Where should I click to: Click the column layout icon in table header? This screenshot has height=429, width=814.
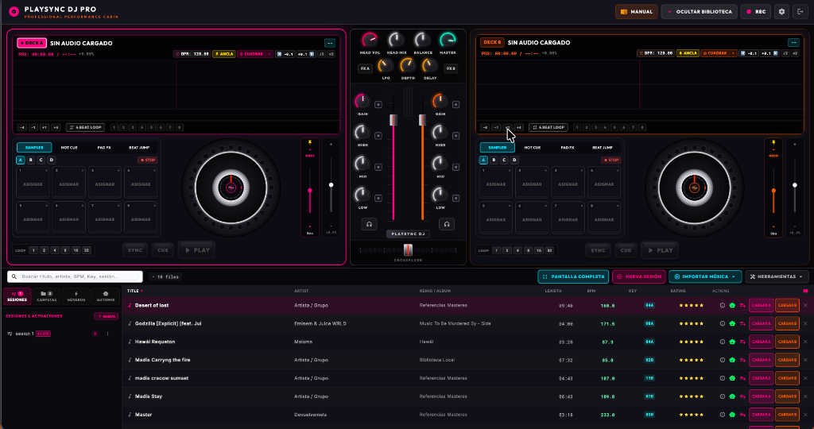coord(805,291)
